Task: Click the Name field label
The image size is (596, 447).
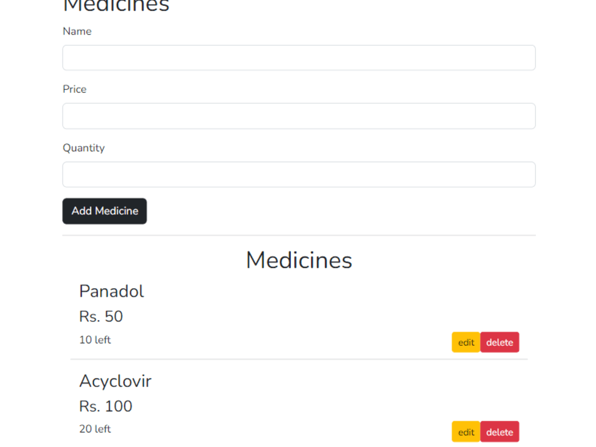Action: point(77,31)
